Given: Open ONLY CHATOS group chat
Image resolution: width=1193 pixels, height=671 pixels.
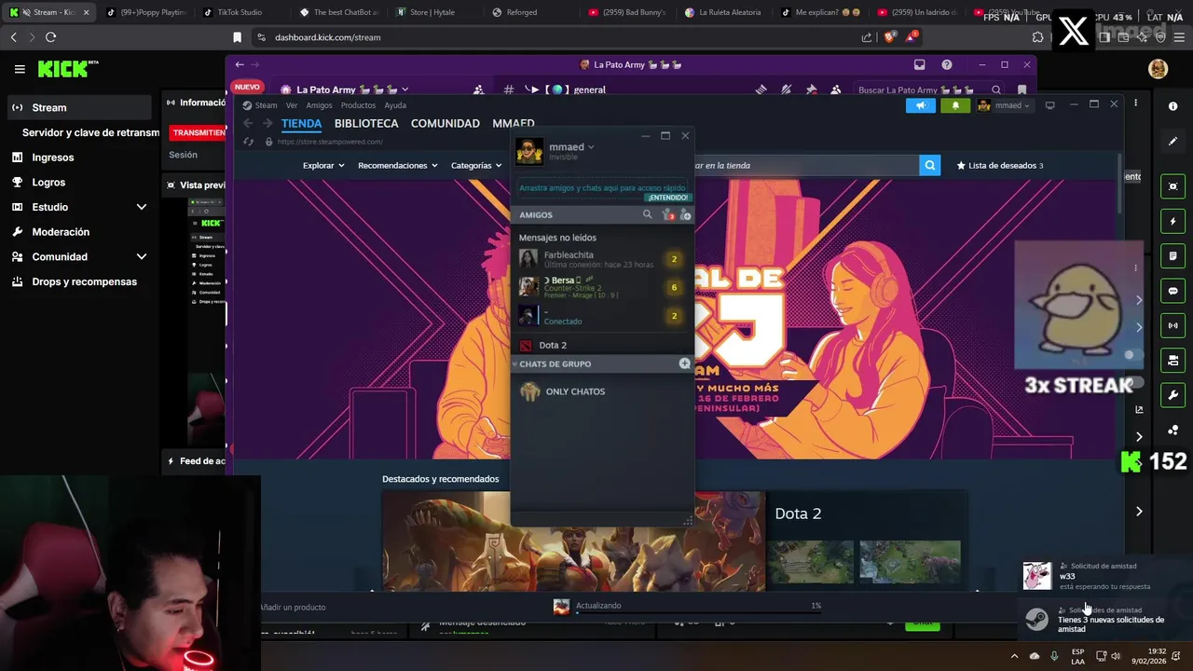Looking at the screenshot, I should (602, 391).
